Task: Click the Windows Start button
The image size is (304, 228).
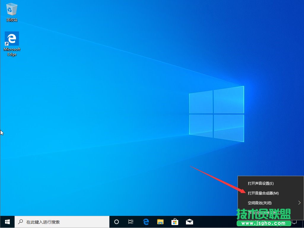Action: point(7,221)
